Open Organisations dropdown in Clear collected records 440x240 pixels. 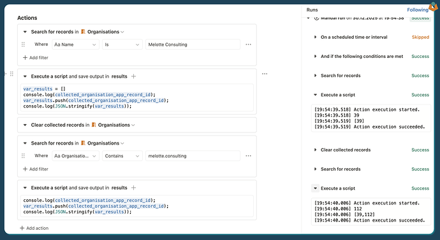point(116,125)
